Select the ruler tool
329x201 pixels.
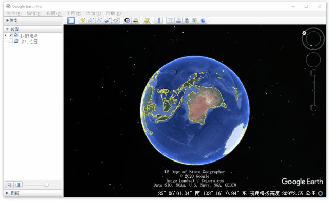[159, 21]
